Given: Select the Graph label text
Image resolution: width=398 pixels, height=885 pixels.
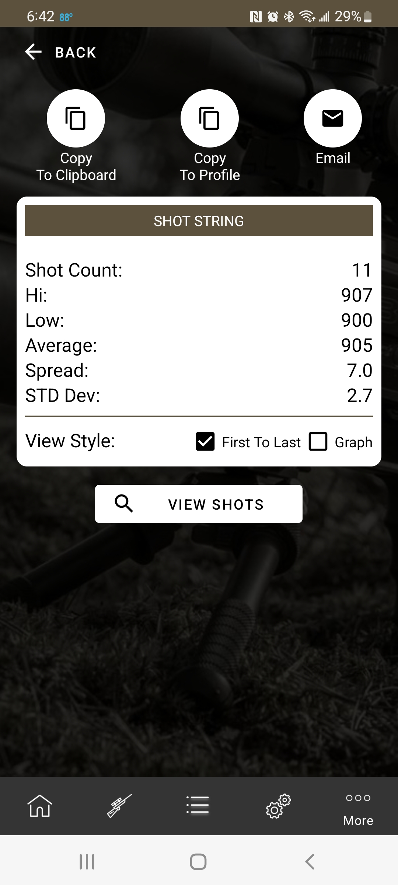Looking at the screenshot, I should click(x=353, y=442).
